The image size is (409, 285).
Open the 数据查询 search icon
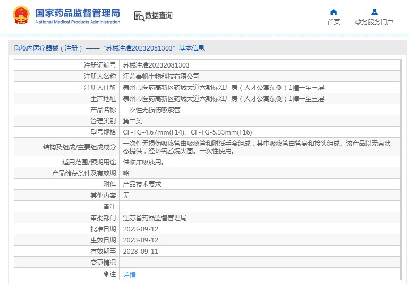click(x=139, y=16)
